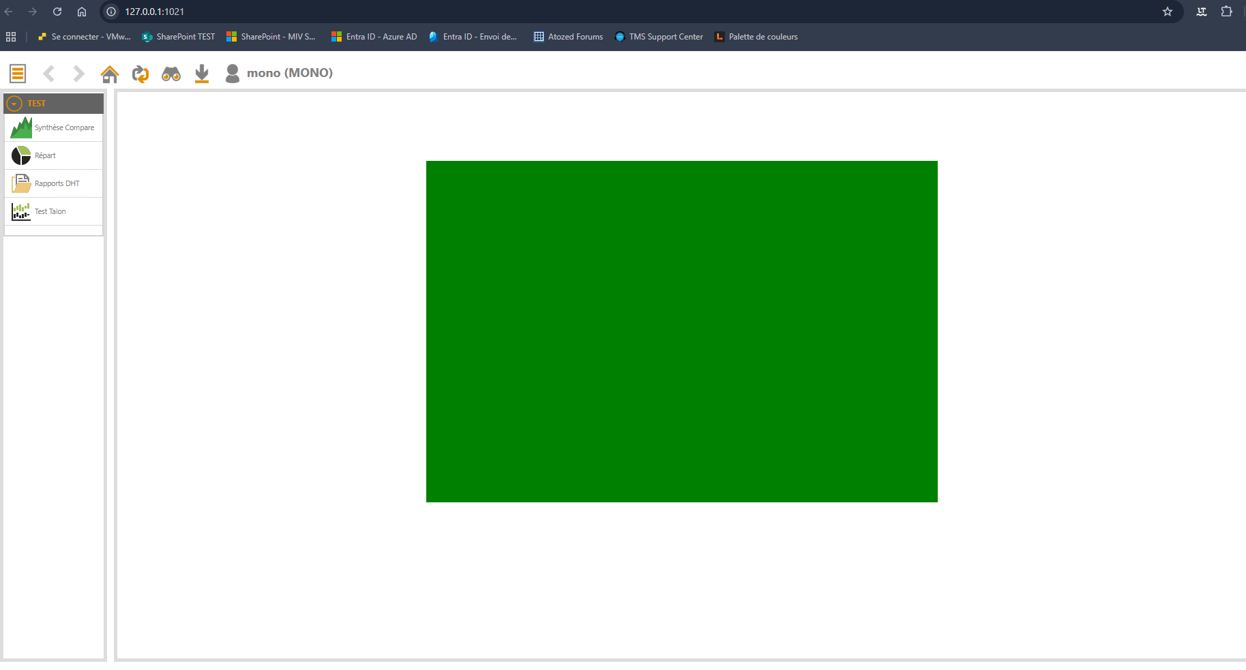Open the Rapports DHT menu item
1246x670 pixels.
click(x=54, y=183)
